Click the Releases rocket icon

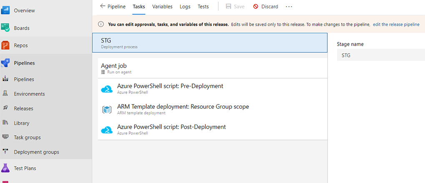click(x=5, y=108)
